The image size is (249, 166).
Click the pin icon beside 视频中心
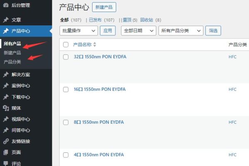click(x=5, y=119)
